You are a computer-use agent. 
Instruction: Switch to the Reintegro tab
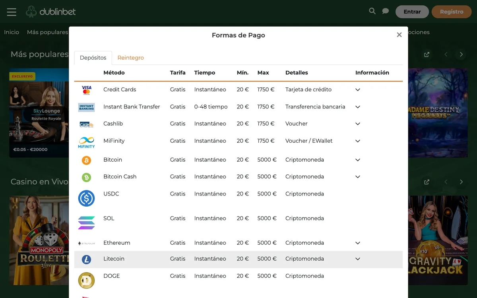[130, 58]
